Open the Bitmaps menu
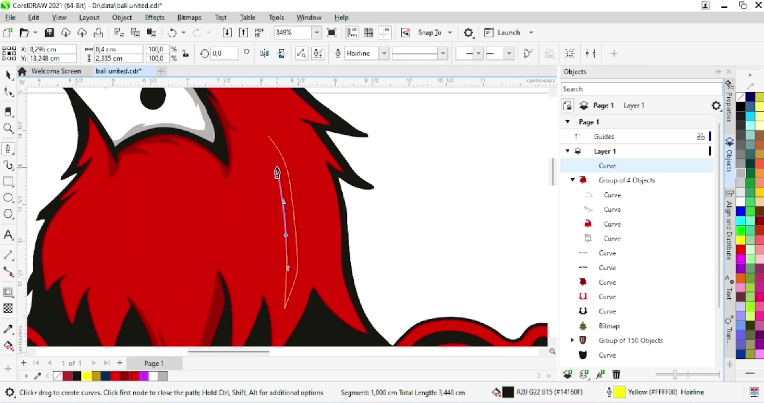This screenshot has width=764, height=403. [x=189, y=18]
